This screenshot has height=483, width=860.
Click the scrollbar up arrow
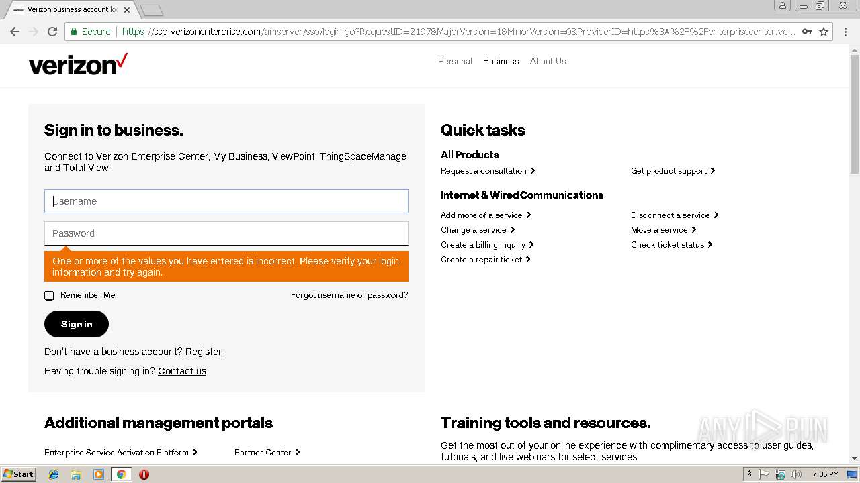click(855, 49)
